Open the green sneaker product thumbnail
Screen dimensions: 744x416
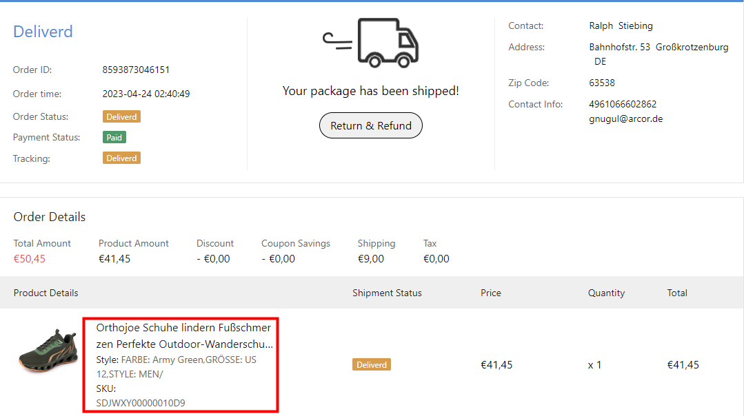47,351
